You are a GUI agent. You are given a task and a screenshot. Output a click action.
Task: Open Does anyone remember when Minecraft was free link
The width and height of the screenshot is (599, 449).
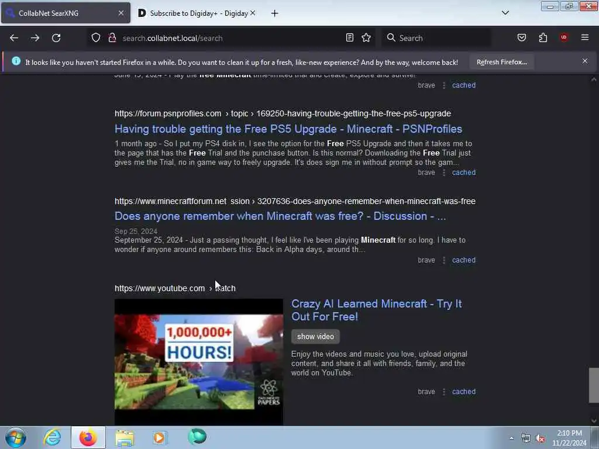tap(280, 216)
